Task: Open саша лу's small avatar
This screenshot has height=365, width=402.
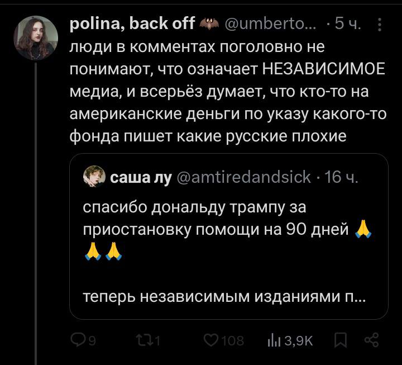Action: pyautogui.click(x=94, y=177)
